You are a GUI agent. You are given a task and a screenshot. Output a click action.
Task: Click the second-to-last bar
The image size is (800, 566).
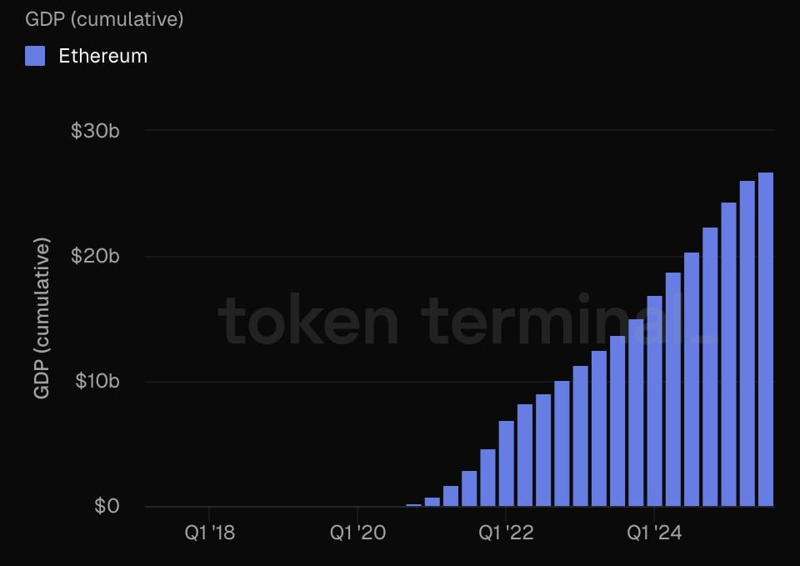point(747,343)
